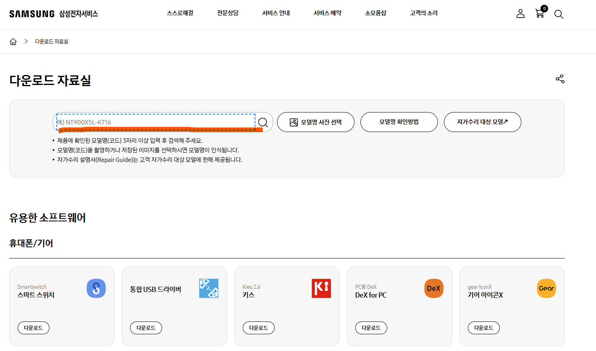Click the SAMSUNG logo

coord(32,13)
